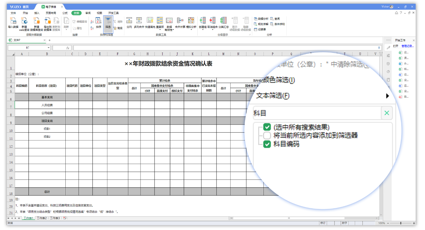Uncheck the 选中所有搜索结果 checkbox
Viewport: 425px width, 230px height.
[267, 127]
